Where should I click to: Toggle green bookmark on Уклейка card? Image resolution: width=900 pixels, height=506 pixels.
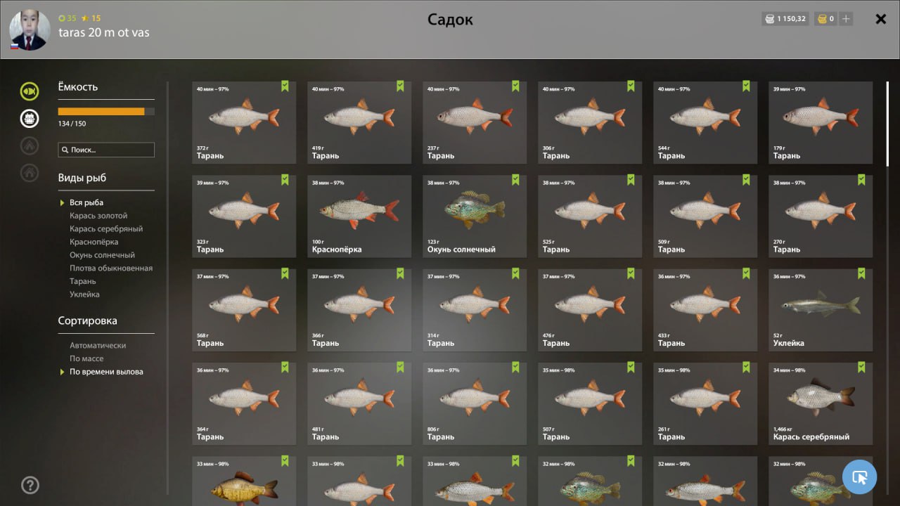(x=861, y=273)
